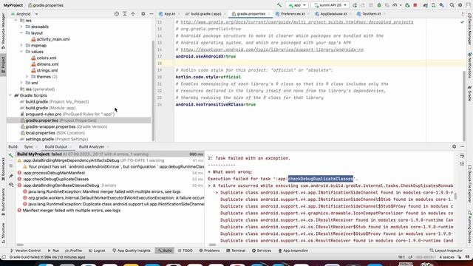The width and height of the screenshot is (473, 266).
Task: Click the Sync Project with Gradle Files icon
Action: click(426, 5)
